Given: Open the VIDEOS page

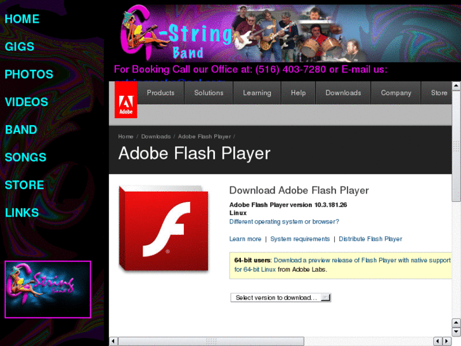Looking at the screenshot, I should click(27, 102).
